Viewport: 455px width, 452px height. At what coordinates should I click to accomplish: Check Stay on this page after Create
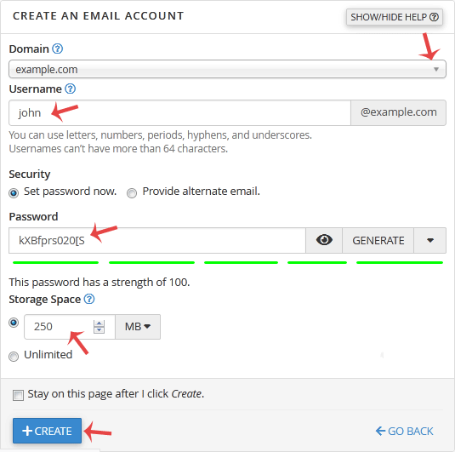point(18,395)
